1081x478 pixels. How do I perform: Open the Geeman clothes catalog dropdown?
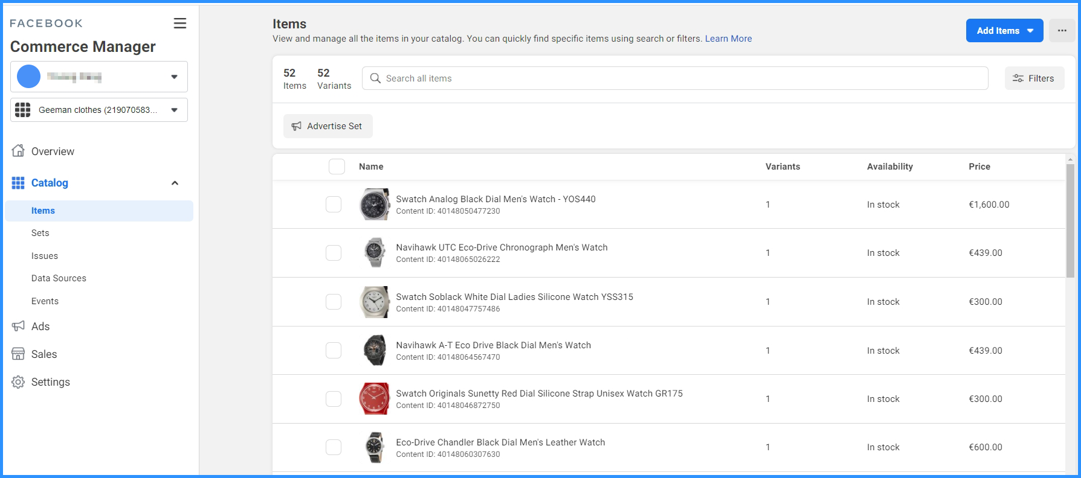click(x=99, y=110)
